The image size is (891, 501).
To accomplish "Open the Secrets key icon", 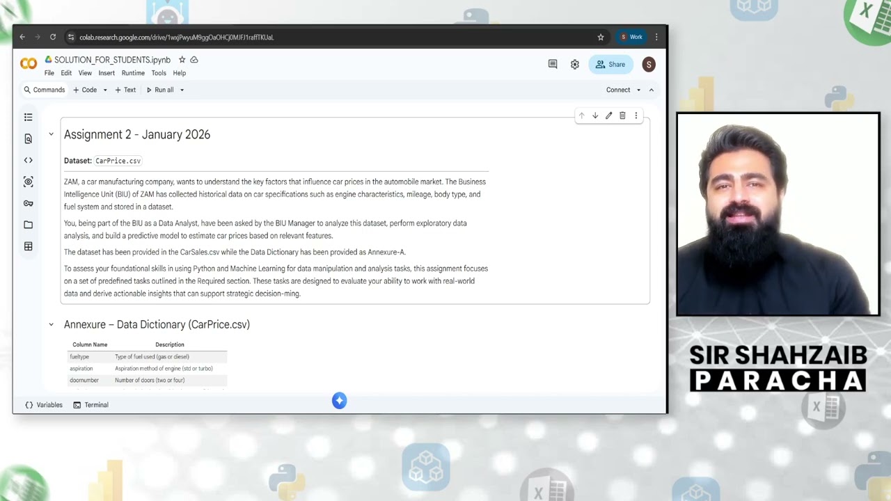I will [x=28, y=203].
